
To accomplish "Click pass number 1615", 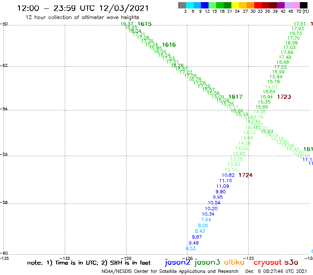I will pos(145,24).
